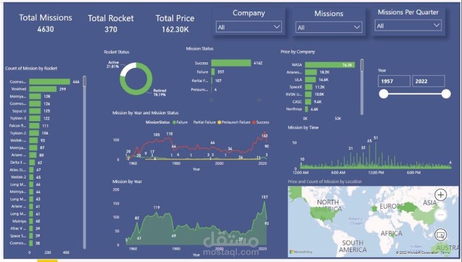The width and height of the screenshot is (462, 262).
Task: Click the Rocket Status chart title
Action: (x=117, y=52)
